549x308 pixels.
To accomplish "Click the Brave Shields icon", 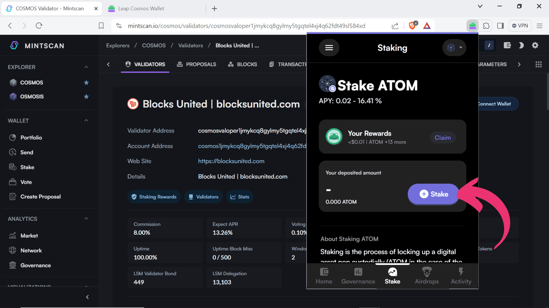I will tap(412, 26).
